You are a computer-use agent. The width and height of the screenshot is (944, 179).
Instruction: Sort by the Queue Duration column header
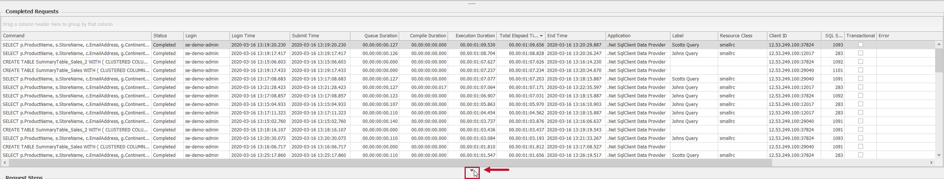(374, 36)
